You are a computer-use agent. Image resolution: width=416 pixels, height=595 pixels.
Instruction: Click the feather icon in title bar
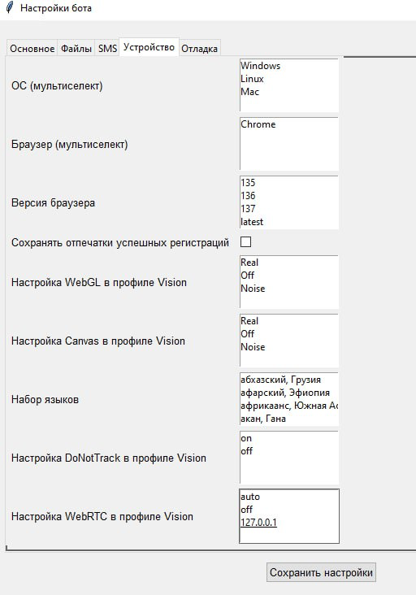click(x=10, y=7)
